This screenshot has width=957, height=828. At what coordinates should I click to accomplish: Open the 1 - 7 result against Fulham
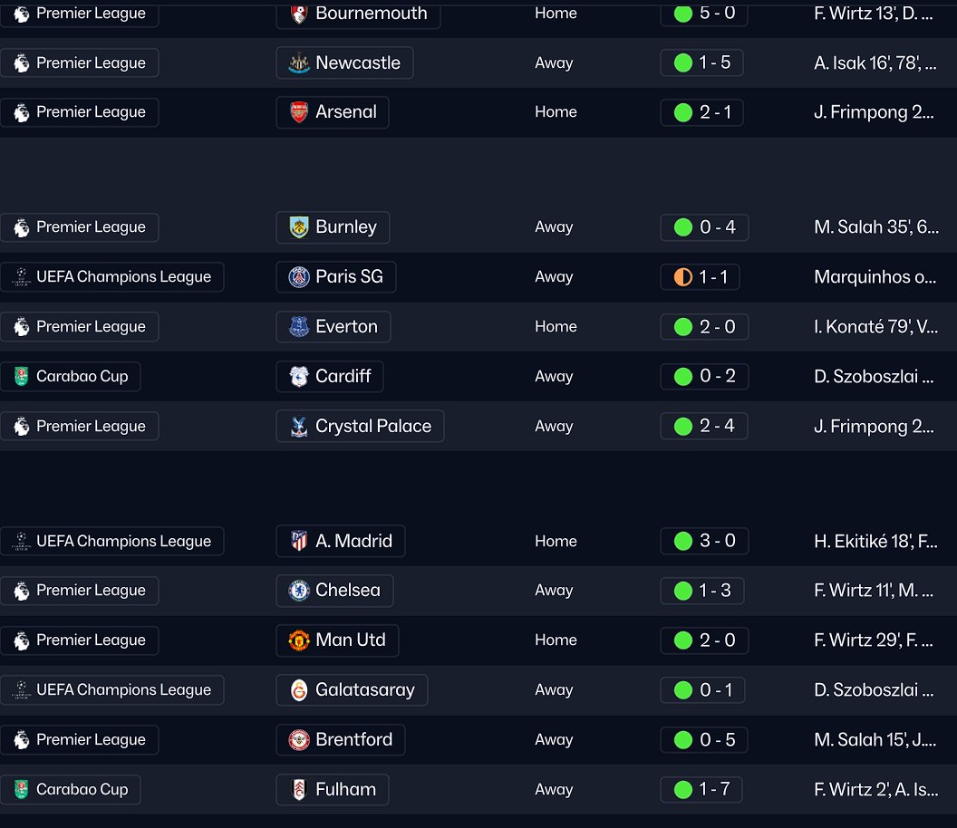(702, 790)
